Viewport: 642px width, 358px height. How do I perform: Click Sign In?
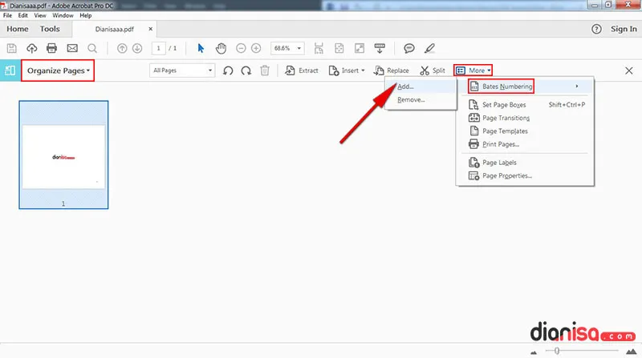624,29
